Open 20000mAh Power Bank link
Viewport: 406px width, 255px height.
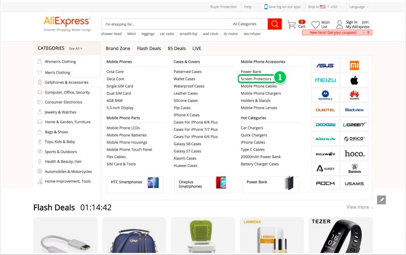click(x=260, y=157)
